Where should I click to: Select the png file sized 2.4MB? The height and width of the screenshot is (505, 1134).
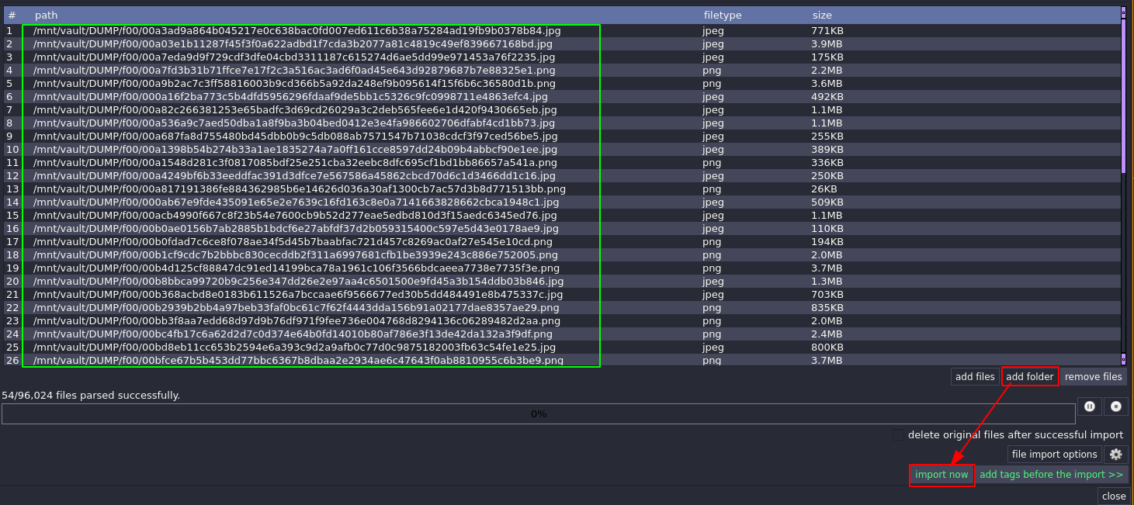click(x=561, y=334)
